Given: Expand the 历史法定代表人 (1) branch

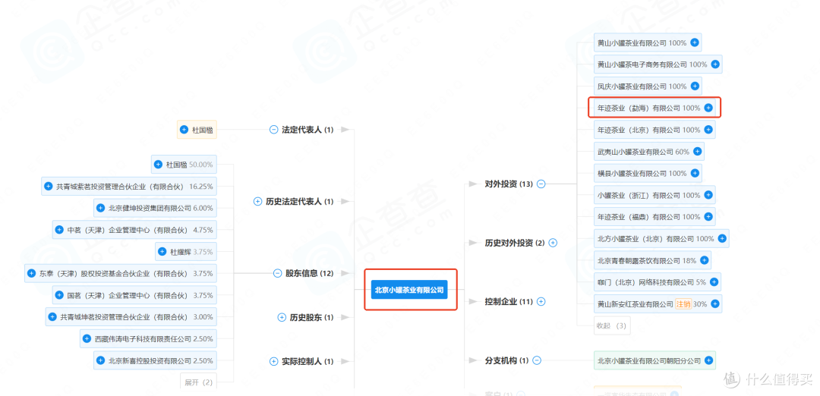Looking at the screenshot, I should 257,201.
